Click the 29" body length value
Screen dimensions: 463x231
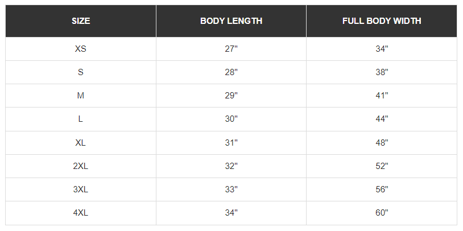[231, 96]
